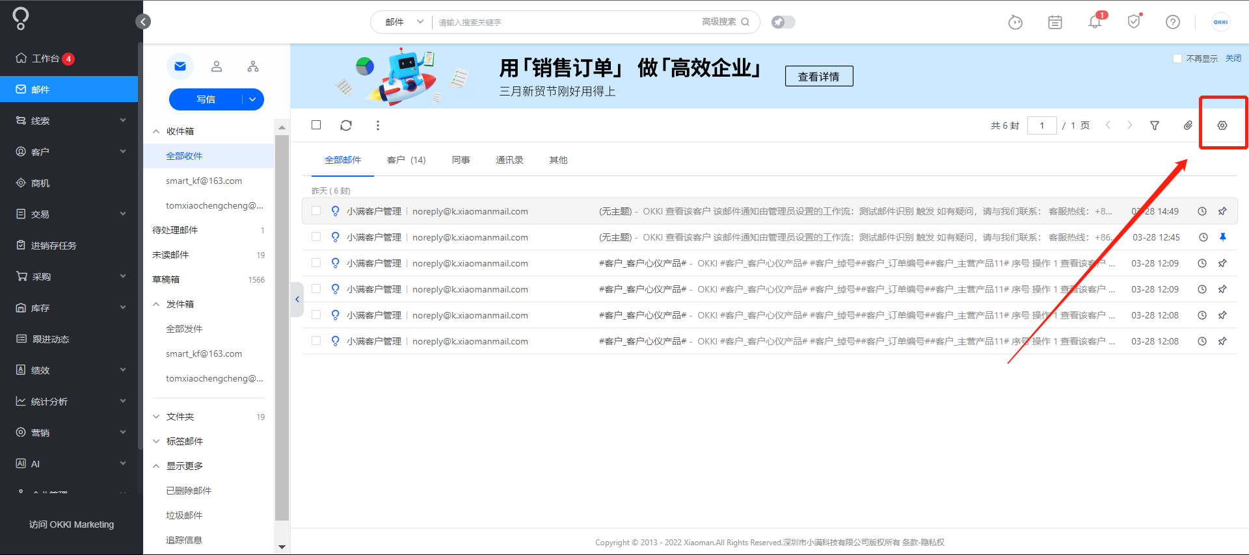Pin the 03-28 14:49 mail
Screen dimensions: 1249x555
tap(1222, 211)
